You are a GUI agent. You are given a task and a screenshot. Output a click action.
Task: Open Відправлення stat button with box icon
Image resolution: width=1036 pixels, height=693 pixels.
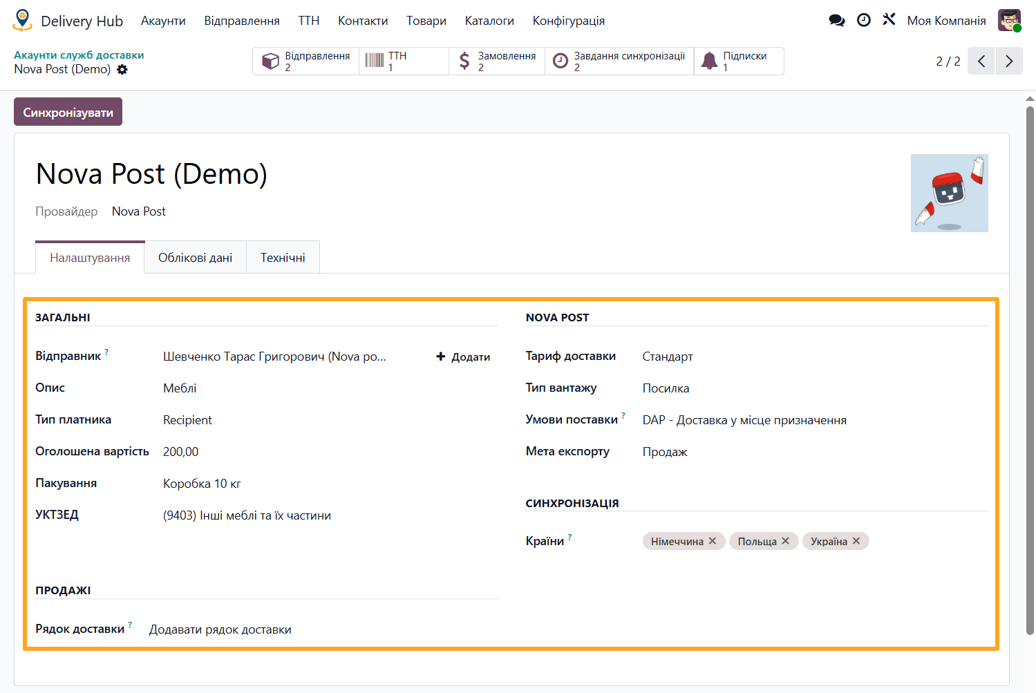[306, 61]
